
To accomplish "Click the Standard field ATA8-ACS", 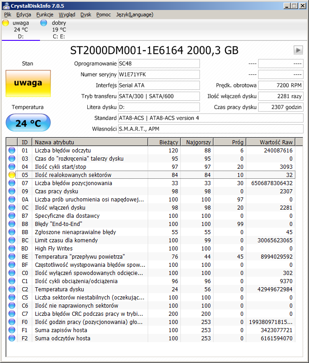I will pos(211,118).
